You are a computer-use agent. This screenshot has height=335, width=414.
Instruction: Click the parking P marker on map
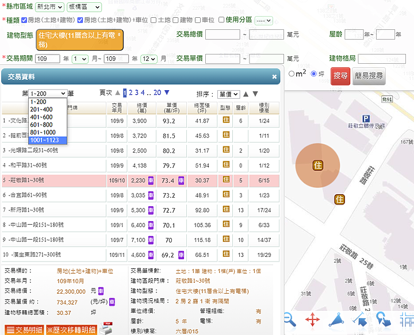coord(365,117)
